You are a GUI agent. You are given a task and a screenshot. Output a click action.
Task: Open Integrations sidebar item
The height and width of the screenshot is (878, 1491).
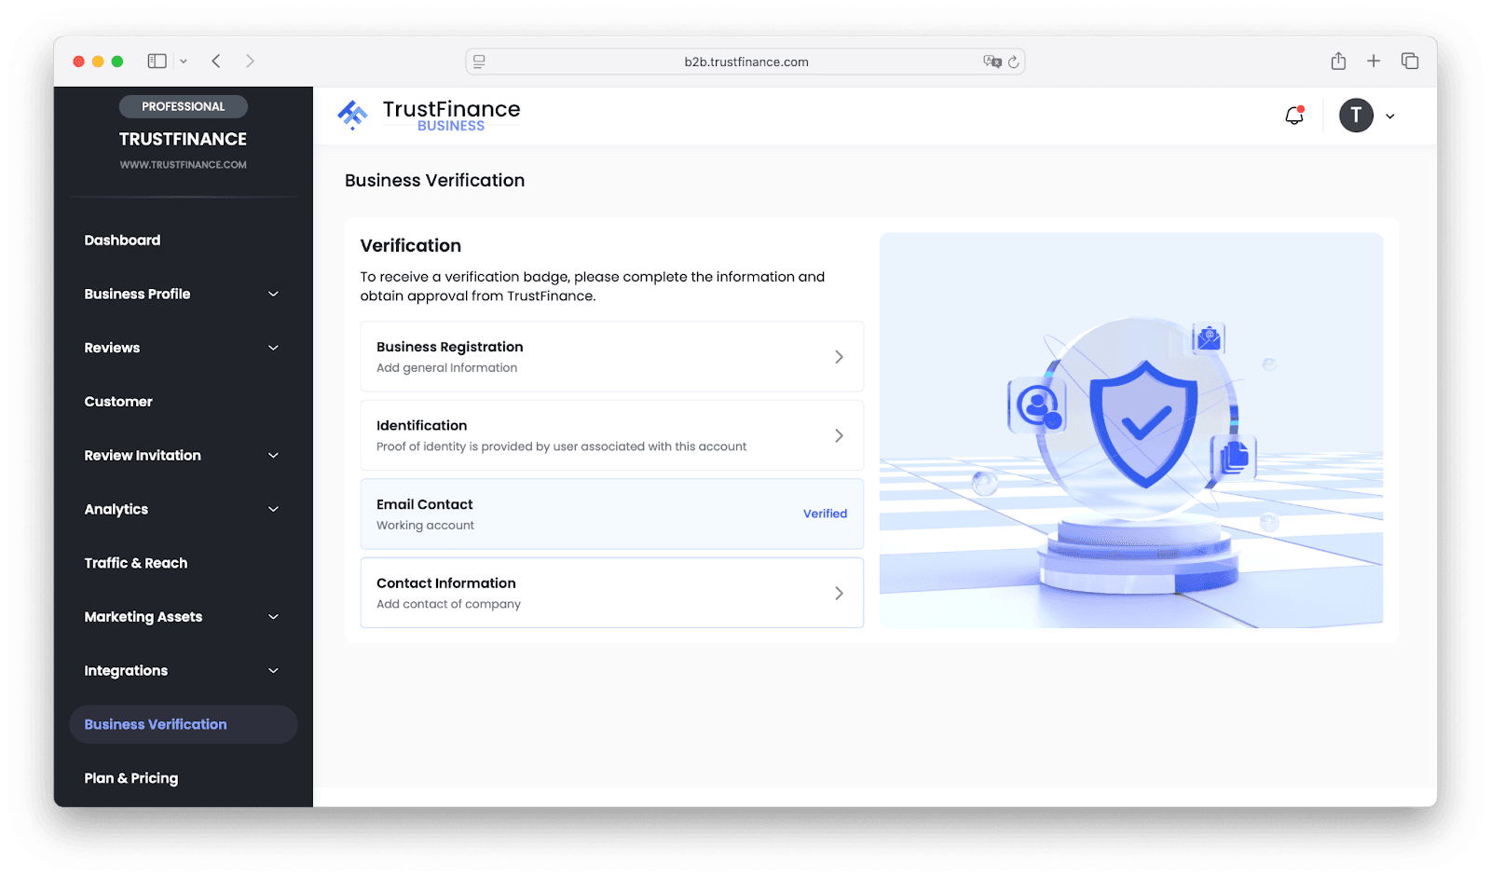(x=126, y=671)
